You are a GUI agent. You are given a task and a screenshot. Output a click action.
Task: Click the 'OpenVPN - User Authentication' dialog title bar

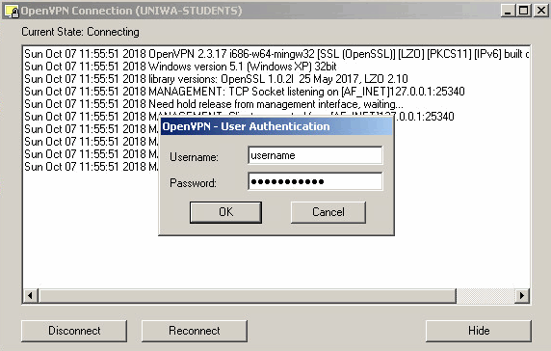point(276,126)
